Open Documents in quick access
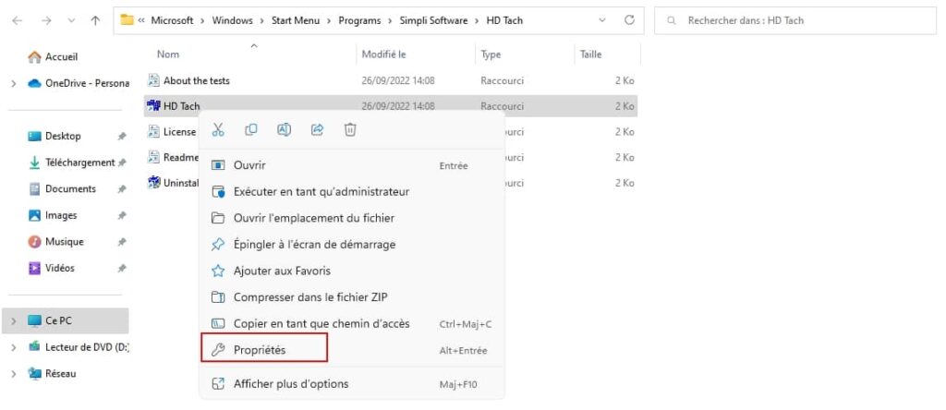946x410 pixels. point(70,188)
